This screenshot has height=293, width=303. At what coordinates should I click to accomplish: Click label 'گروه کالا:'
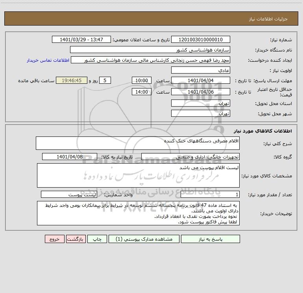coord(283,157)
